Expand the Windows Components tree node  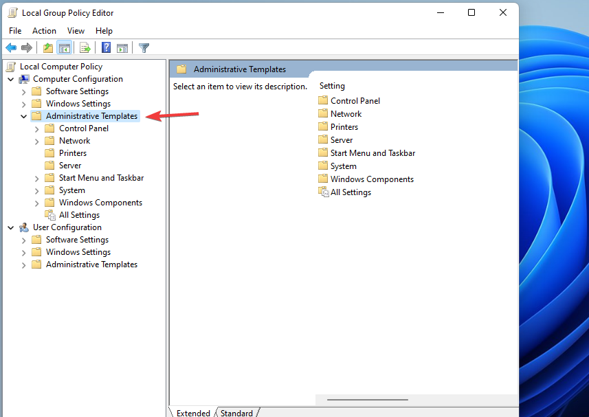37,203
